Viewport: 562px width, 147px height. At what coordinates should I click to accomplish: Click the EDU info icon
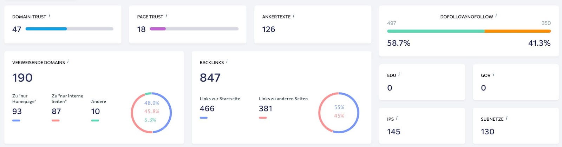[399, 75]
